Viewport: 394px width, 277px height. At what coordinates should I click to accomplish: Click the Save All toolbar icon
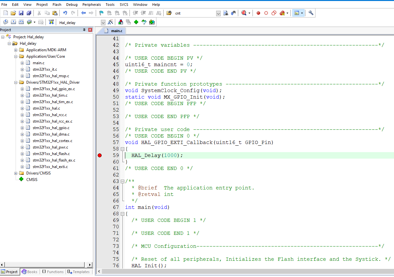coord(29,13)
